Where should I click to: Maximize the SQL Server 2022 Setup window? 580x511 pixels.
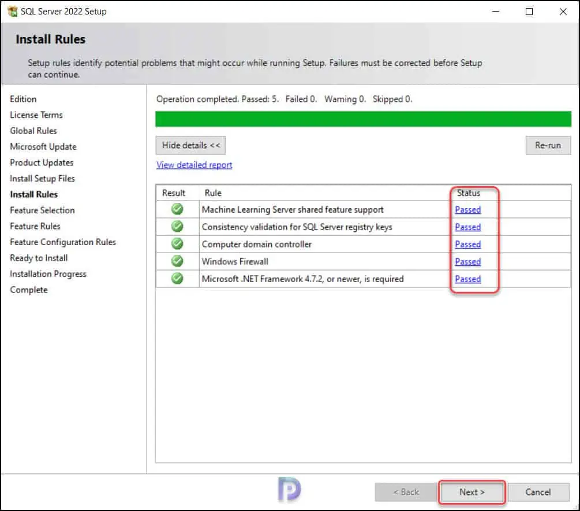point(529,12)
